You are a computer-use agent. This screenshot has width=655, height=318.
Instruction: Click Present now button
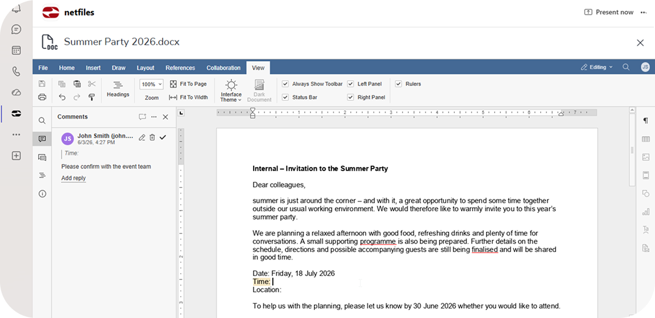(608, 12)
